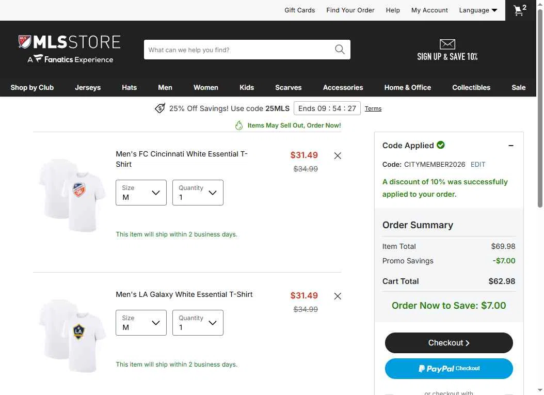544x395 pixels.
Task: Focus the product search input field
Action: coord(239,50)
